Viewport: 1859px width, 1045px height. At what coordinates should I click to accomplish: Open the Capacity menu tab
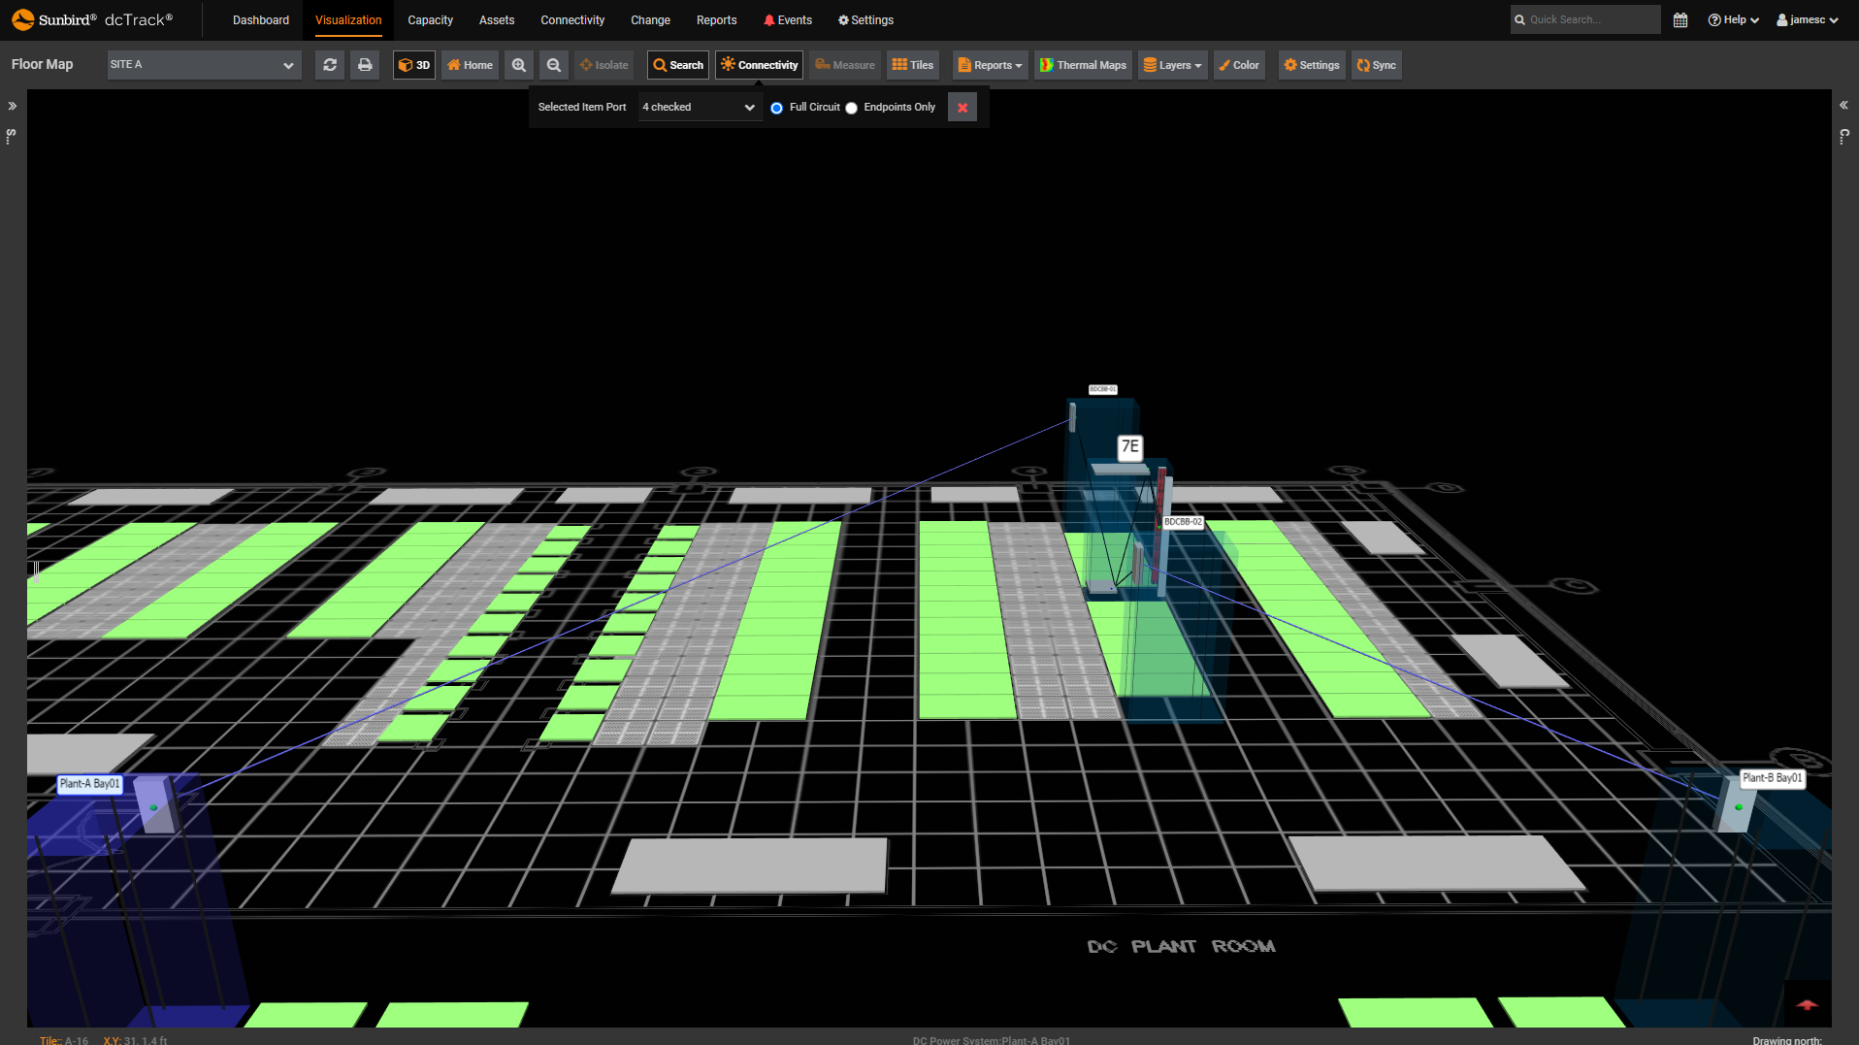click(430, 20)
